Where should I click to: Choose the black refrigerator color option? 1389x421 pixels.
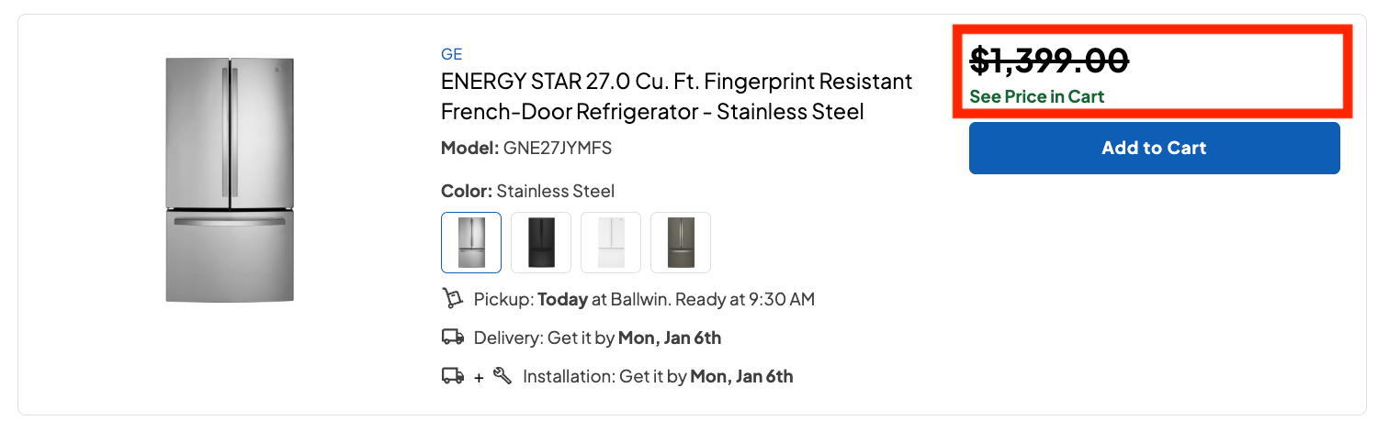pyautogui.click(x=541, y=242)
